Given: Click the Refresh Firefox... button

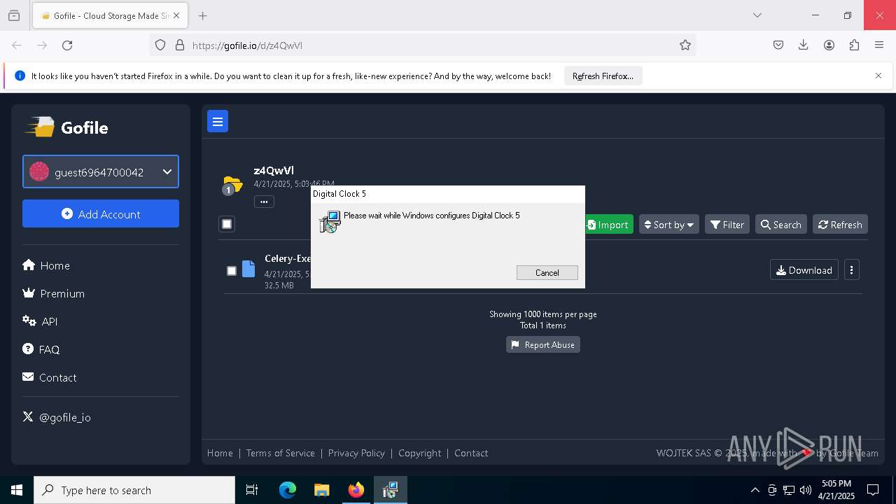Looking at the screenshot, I should 603,76.
